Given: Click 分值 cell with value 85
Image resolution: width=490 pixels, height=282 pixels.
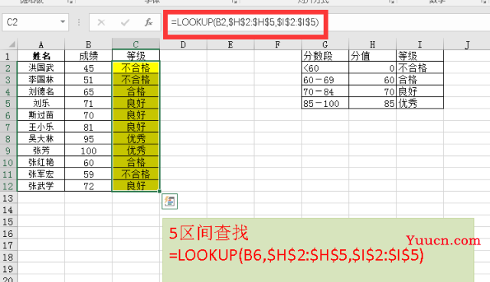Looking at the screenshot, I should point(372,103).
